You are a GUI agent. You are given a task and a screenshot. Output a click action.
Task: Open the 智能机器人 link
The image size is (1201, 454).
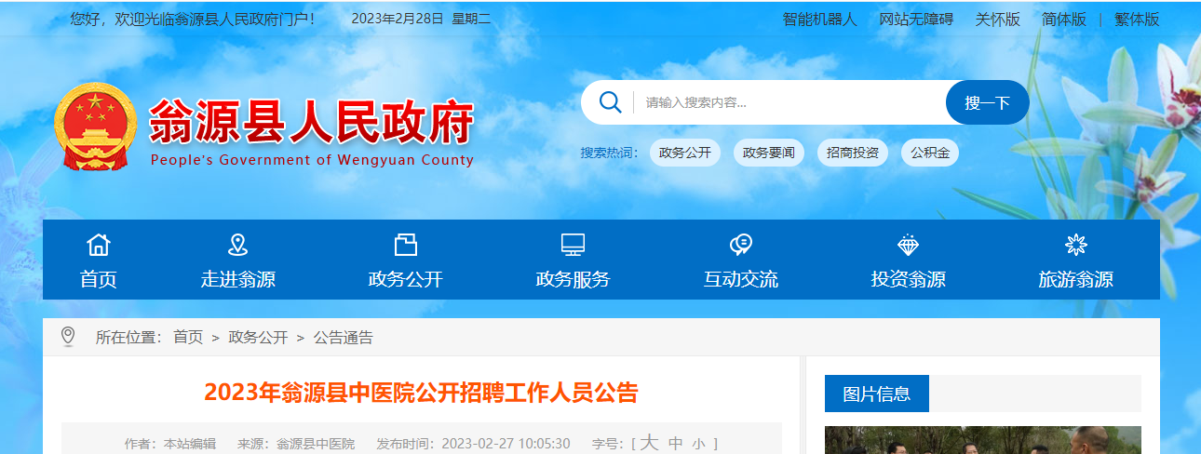[x=819, y=19]
